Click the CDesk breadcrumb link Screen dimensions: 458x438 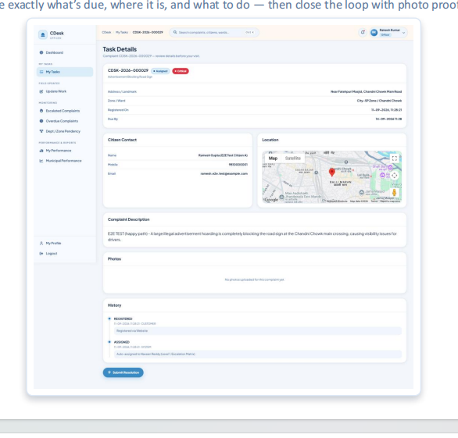106,32
